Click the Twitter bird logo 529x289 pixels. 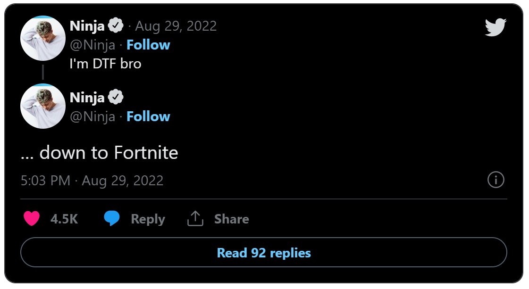pyautogui.click(x=495, y=27)
